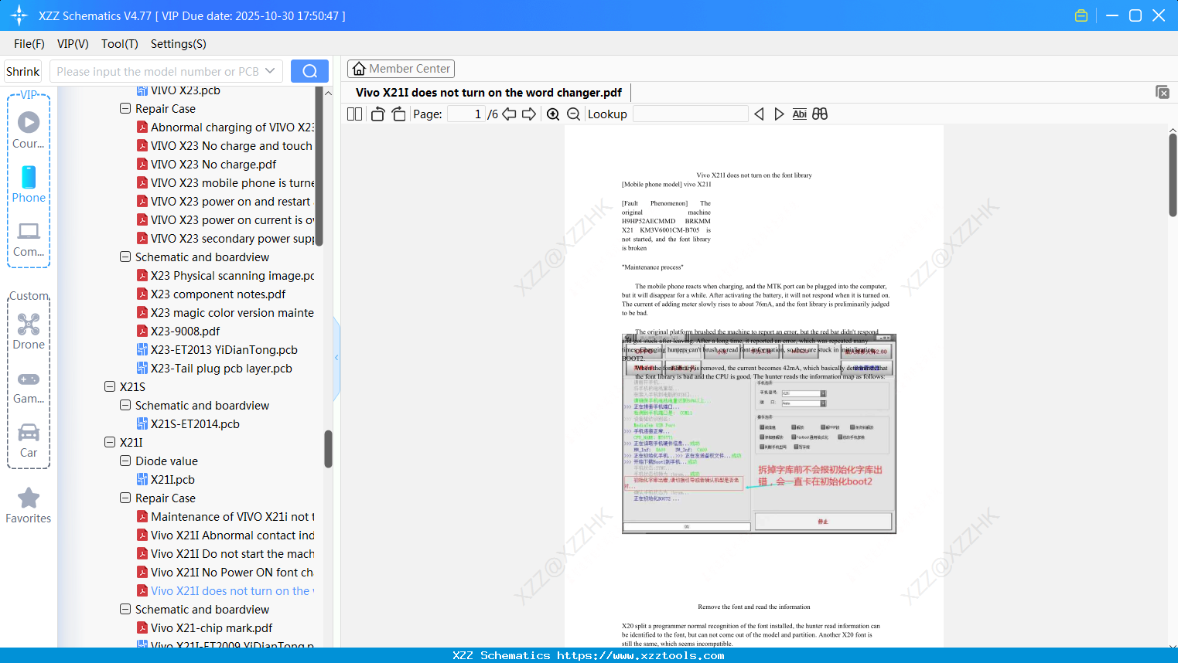
Task: Toggle the two-page view icon
Action: (355, 114)
